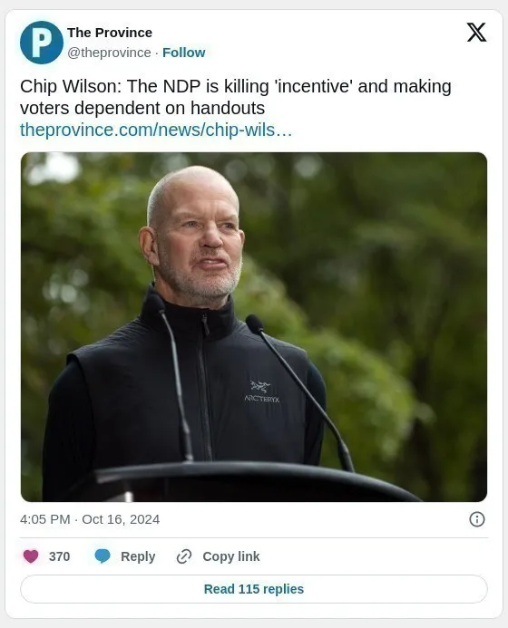Open The Province profile avatar

point(42,43)
